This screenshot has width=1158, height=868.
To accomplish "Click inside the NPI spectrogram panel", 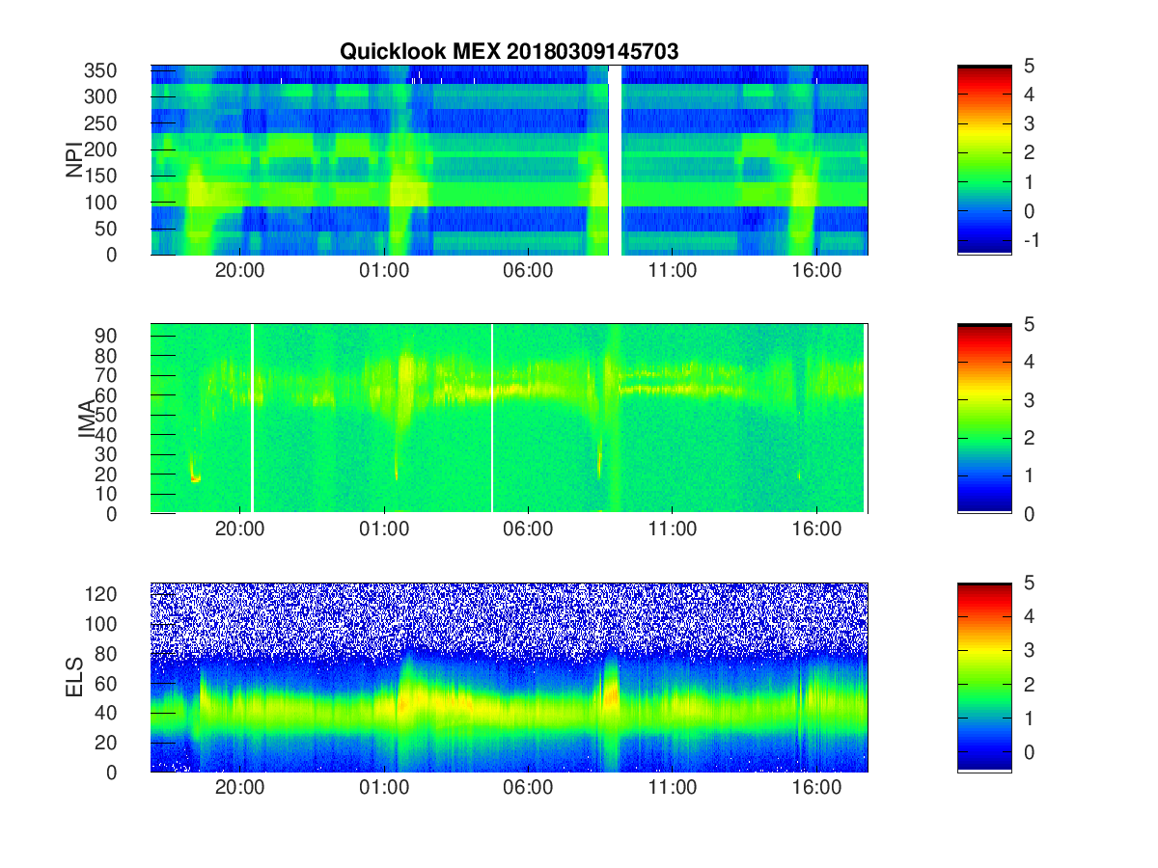I will (x=509, y=160).
